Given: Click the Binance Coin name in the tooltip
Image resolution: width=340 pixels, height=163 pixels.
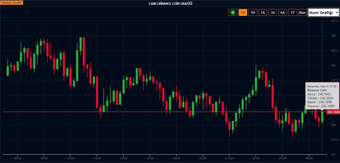Looking at the screenshot, I should pos(317,90).
